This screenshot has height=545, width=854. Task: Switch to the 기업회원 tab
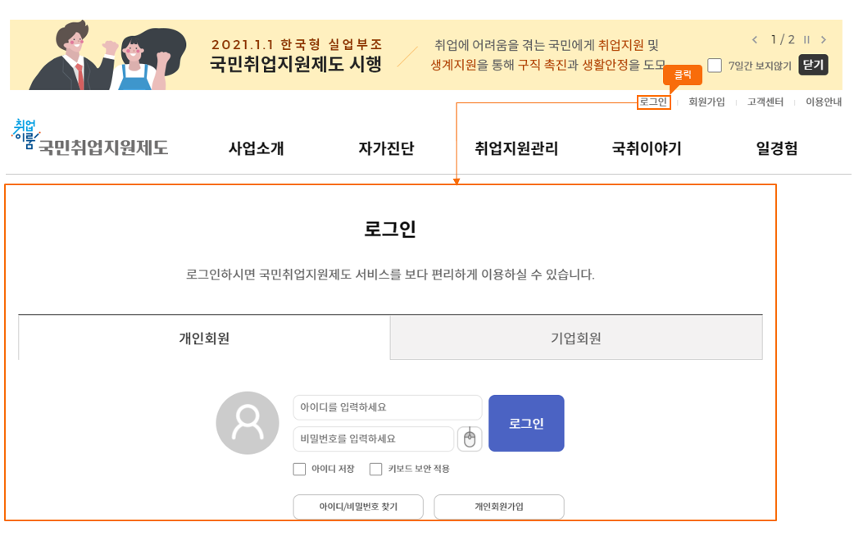pyautogui.click(x=576, y=338)
